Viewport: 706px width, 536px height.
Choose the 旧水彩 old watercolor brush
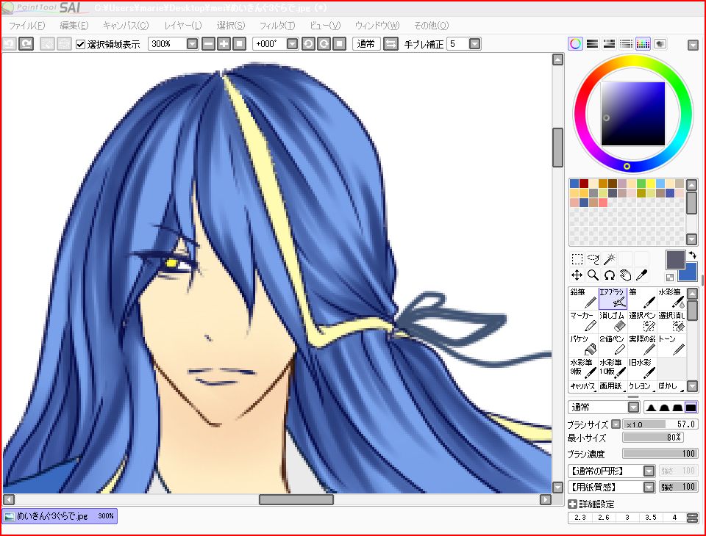coord(642,368)
